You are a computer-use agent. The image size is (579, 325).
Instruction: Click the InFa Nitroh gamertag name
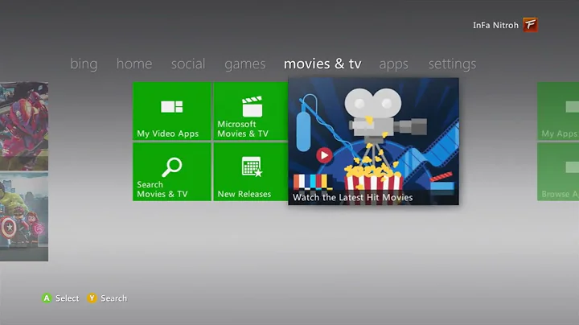pyautogui.click(x=495, y=25)
